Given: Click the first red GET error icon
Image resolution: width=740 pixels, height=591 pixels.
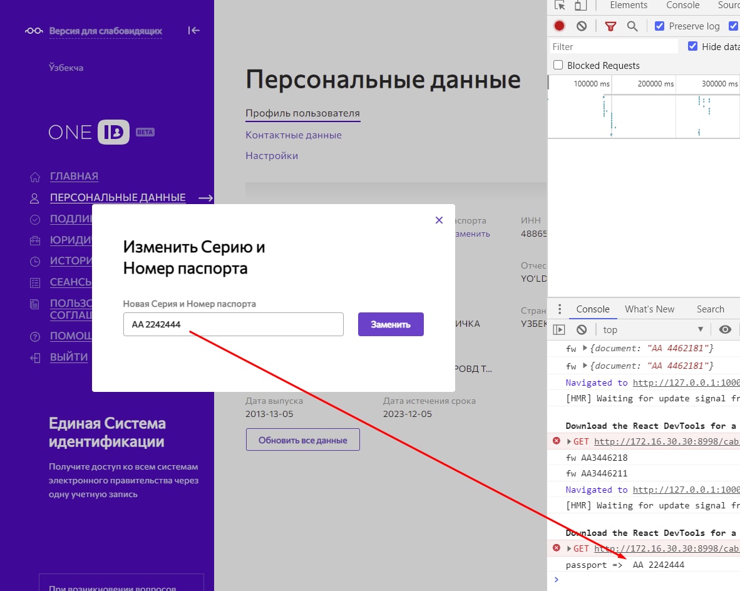Looking at the screenshot, I should 557,441.
